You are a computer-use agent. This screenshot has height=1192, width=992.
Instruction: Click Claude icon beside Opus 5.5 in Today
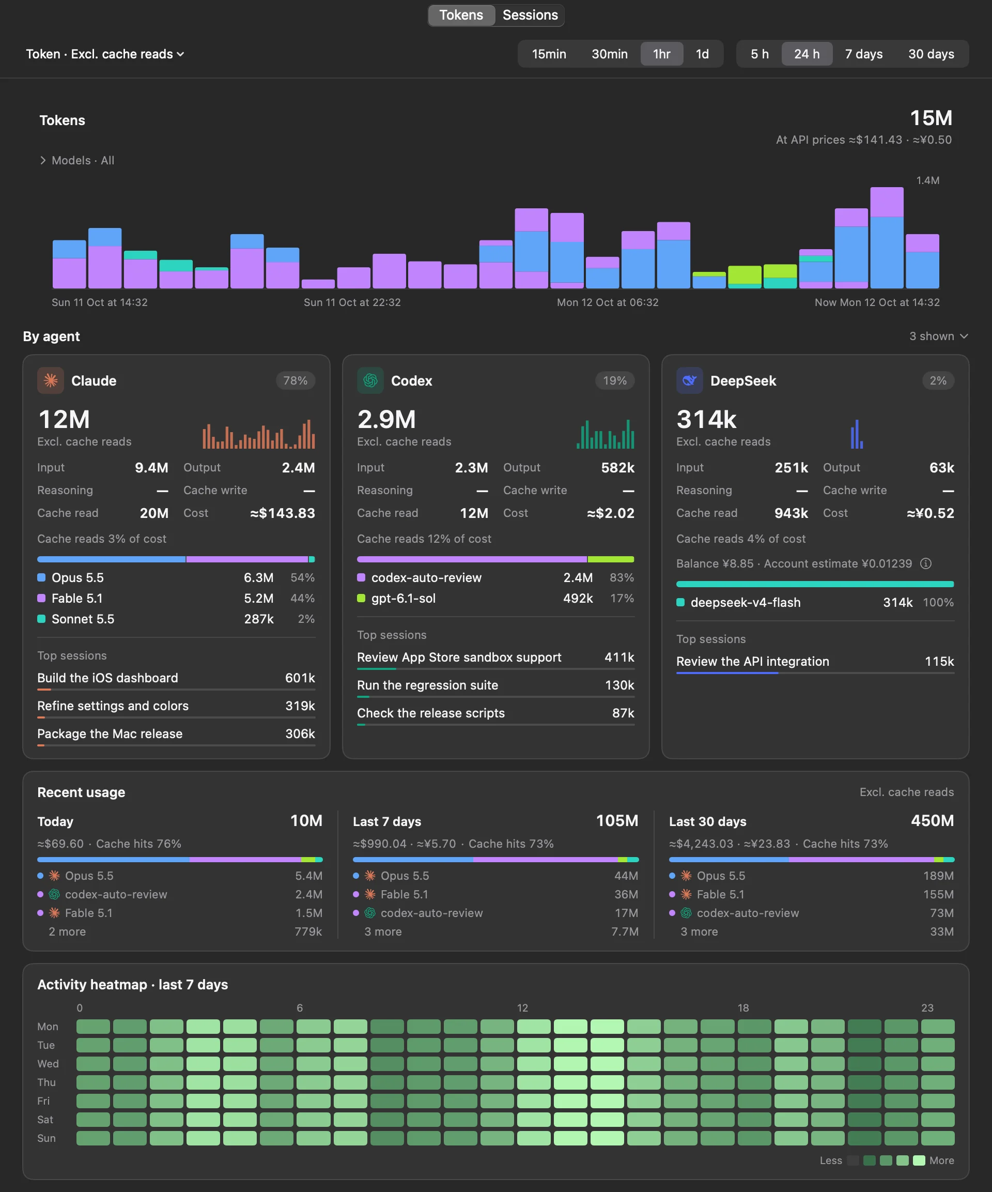[54, 876]
